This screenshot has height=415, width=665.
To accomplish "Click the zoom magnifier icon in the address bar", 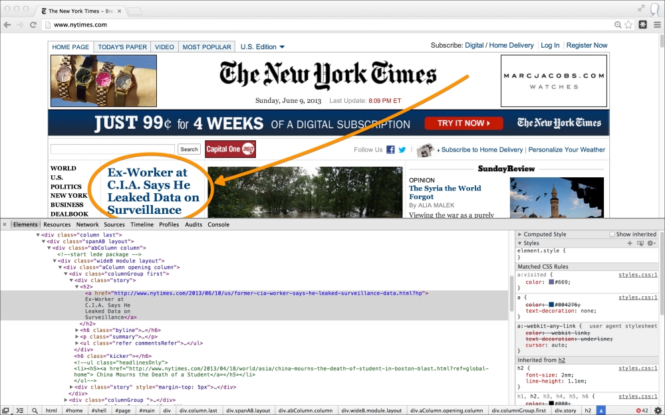I will [x=618, y=25].
